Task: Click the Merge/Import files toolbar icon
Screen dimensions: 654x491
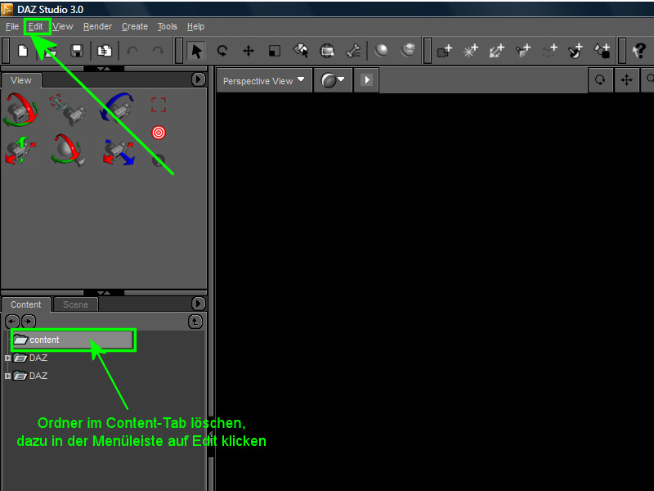Action: (x=105, y=51)
